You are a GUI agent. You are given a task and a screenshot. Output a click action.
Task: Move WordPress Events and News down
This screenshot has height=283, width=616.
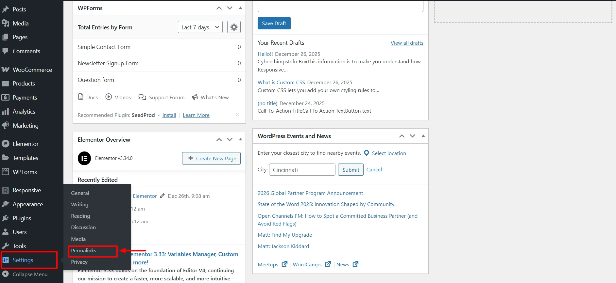[413, 136]
